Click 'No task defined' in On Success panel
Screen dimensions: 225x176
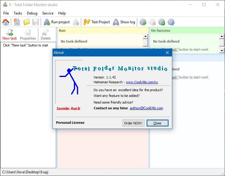pos(166,41)
